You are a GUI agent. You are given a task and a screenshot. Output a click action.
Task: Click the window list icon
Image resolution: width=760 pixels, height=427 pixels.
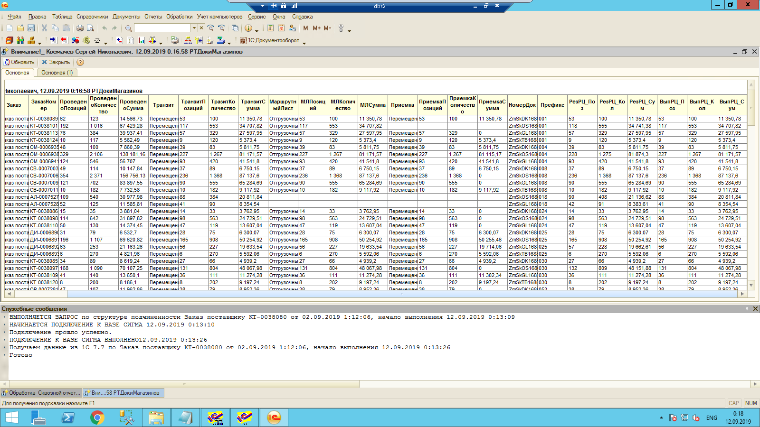point(235,28)
